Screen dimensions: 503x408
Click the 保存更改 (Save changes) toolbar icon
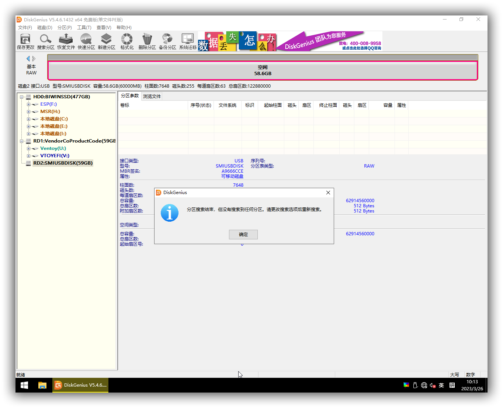tap(25, 42)
